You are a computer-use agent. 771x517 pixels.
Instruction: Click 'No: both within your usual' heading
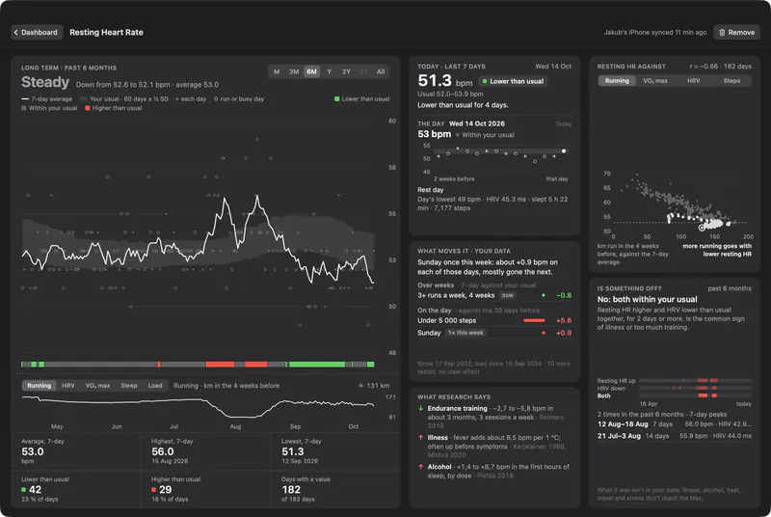point(647,300)
